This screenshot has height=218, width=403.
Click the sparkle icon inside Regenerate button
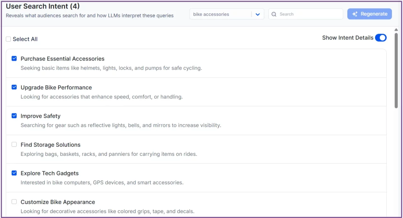coord(355,14)
